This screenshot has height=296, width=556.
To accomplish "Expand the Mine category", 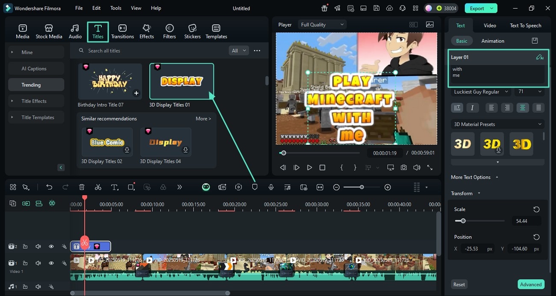I will [x=36, y=52].
